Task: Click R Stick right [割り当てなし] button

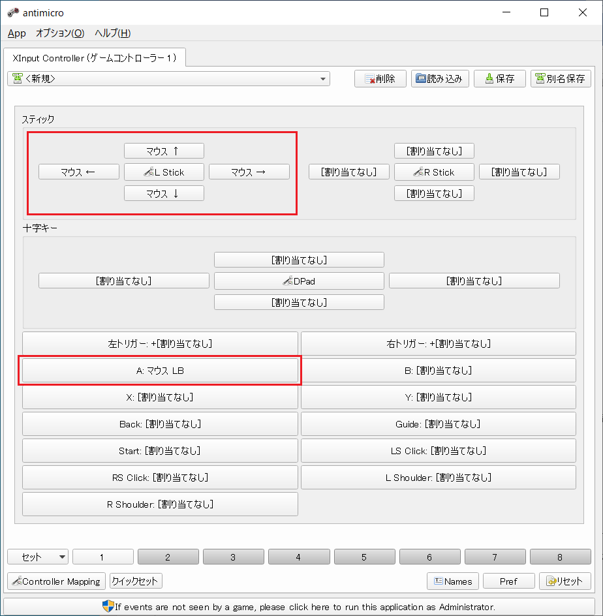Action: tap(519, 172)
